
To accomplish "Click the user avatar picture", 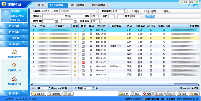I will [6, 16].
